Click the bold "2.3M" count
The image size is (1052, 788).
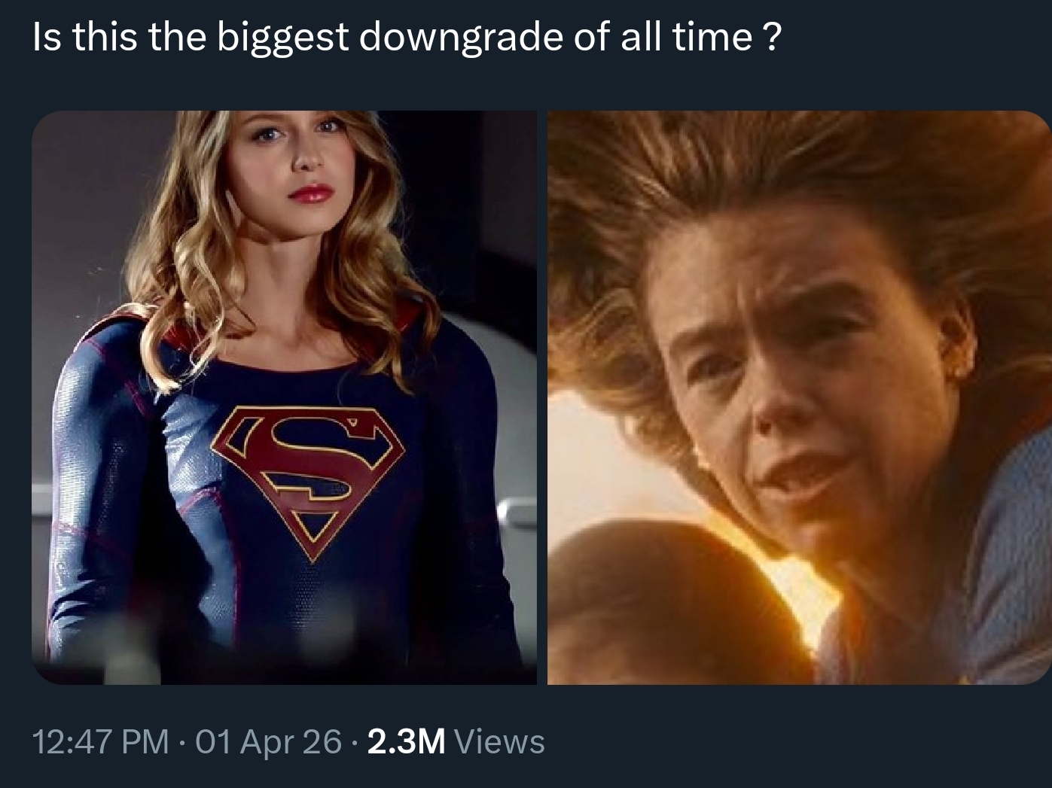[407, 741]
